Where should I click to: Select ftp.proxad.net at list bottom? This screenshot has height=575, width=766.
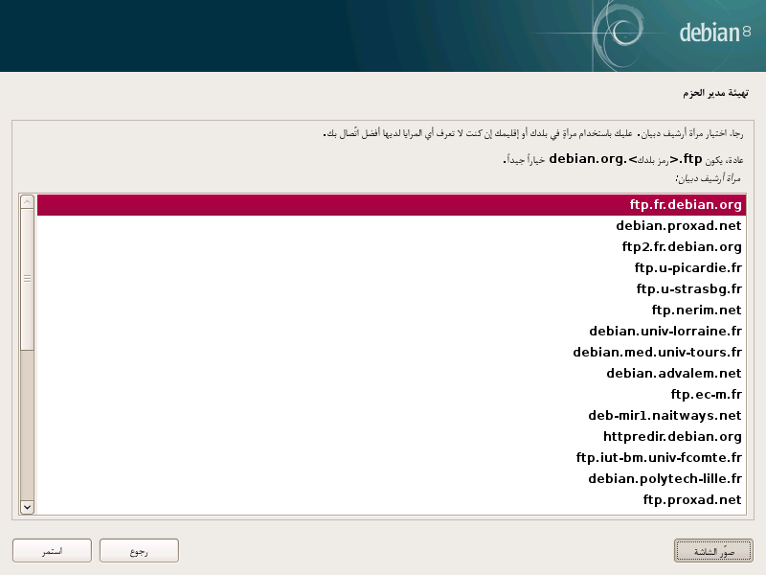click(692, 500)
